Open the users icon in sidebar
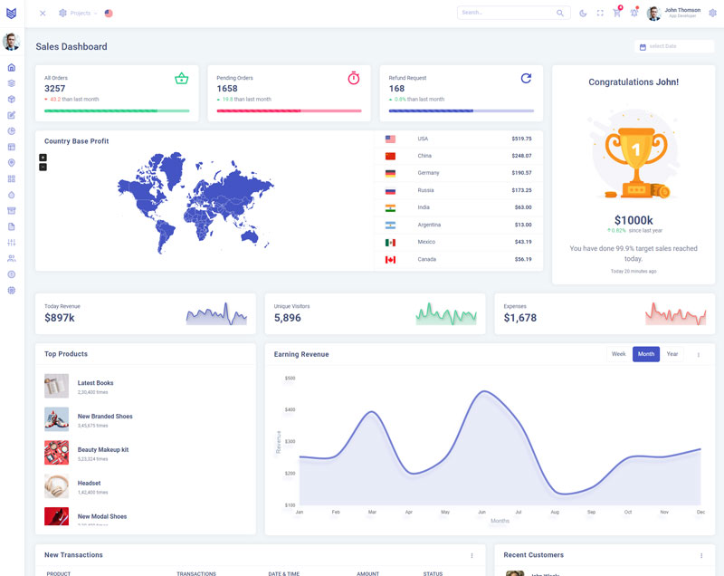Screen dimensions: 724x576 coord(11,258)
